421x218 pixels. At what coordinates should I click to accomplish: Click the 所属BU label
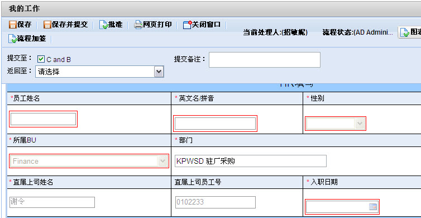click(x=25, y=140)
